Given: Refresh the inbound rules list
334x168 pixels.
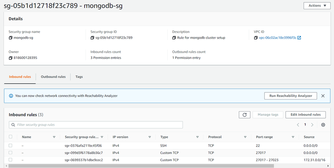Looking at the screenshot, I should coord(245,115).
